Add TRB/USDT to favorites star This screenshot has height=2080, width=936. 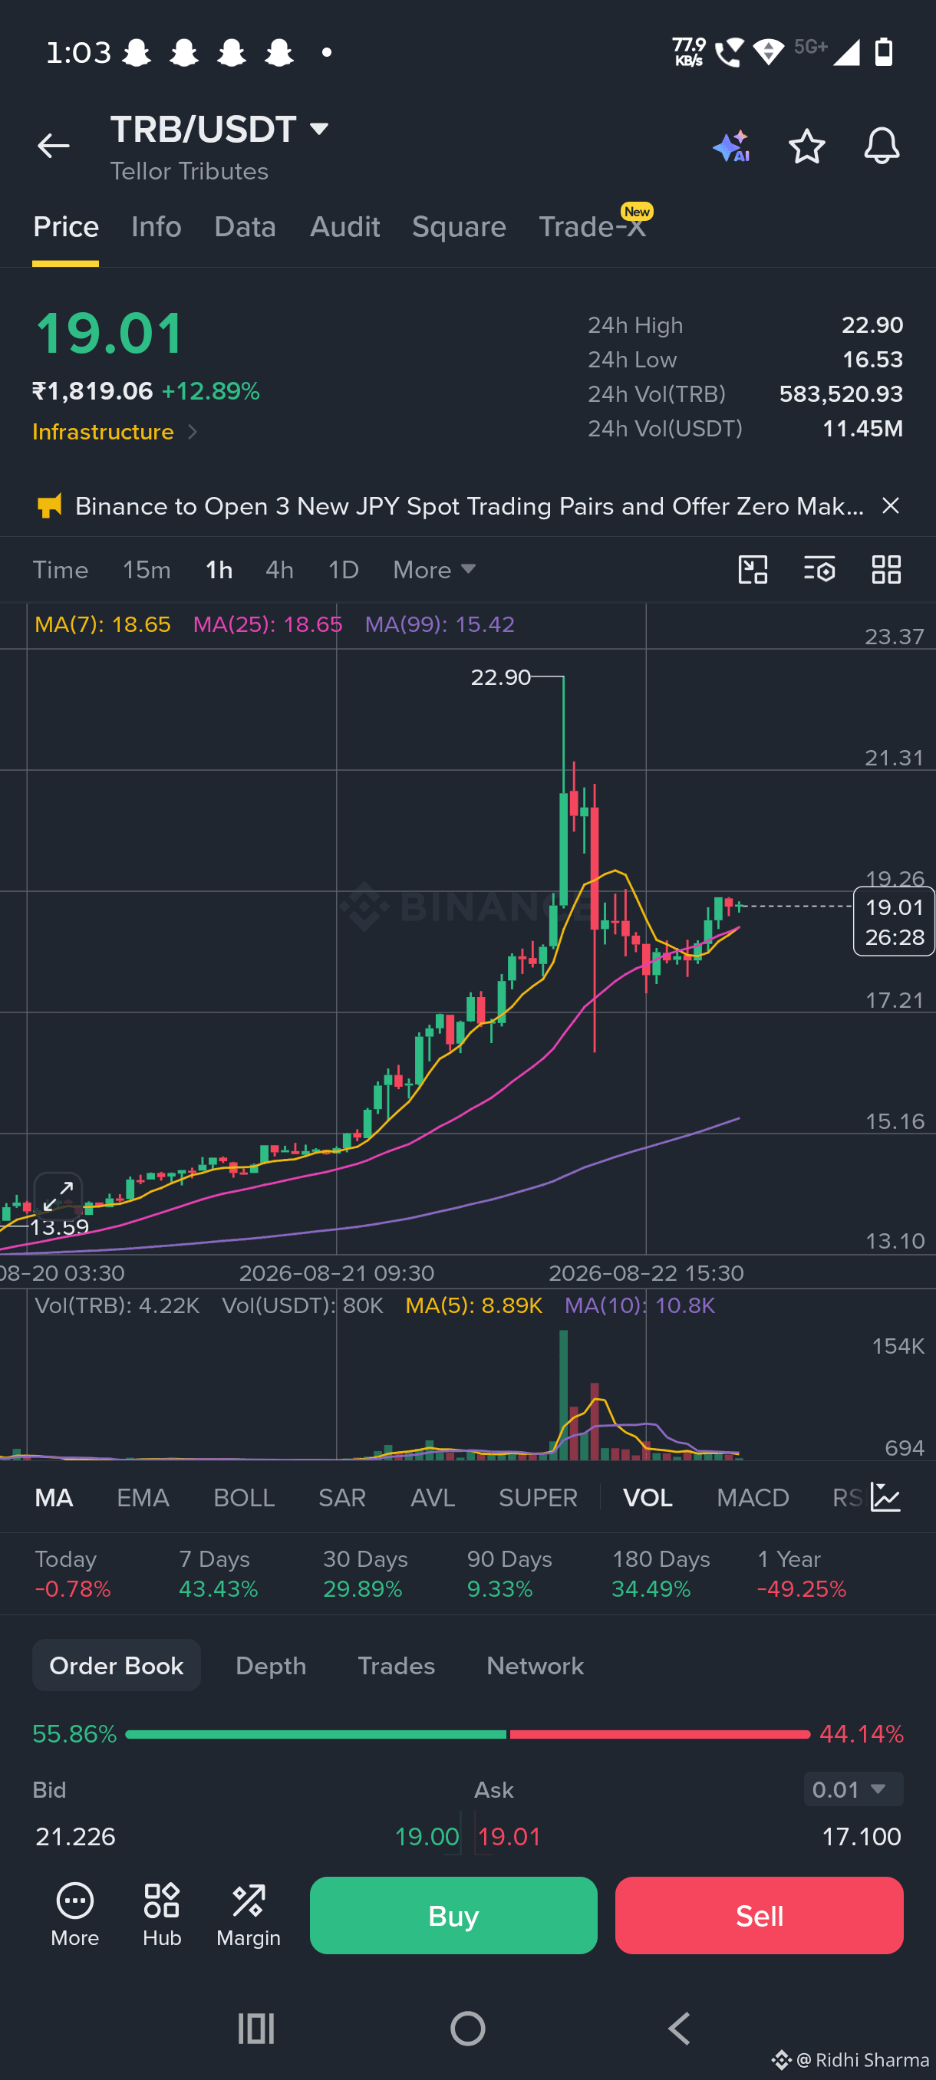coord(806,146)
